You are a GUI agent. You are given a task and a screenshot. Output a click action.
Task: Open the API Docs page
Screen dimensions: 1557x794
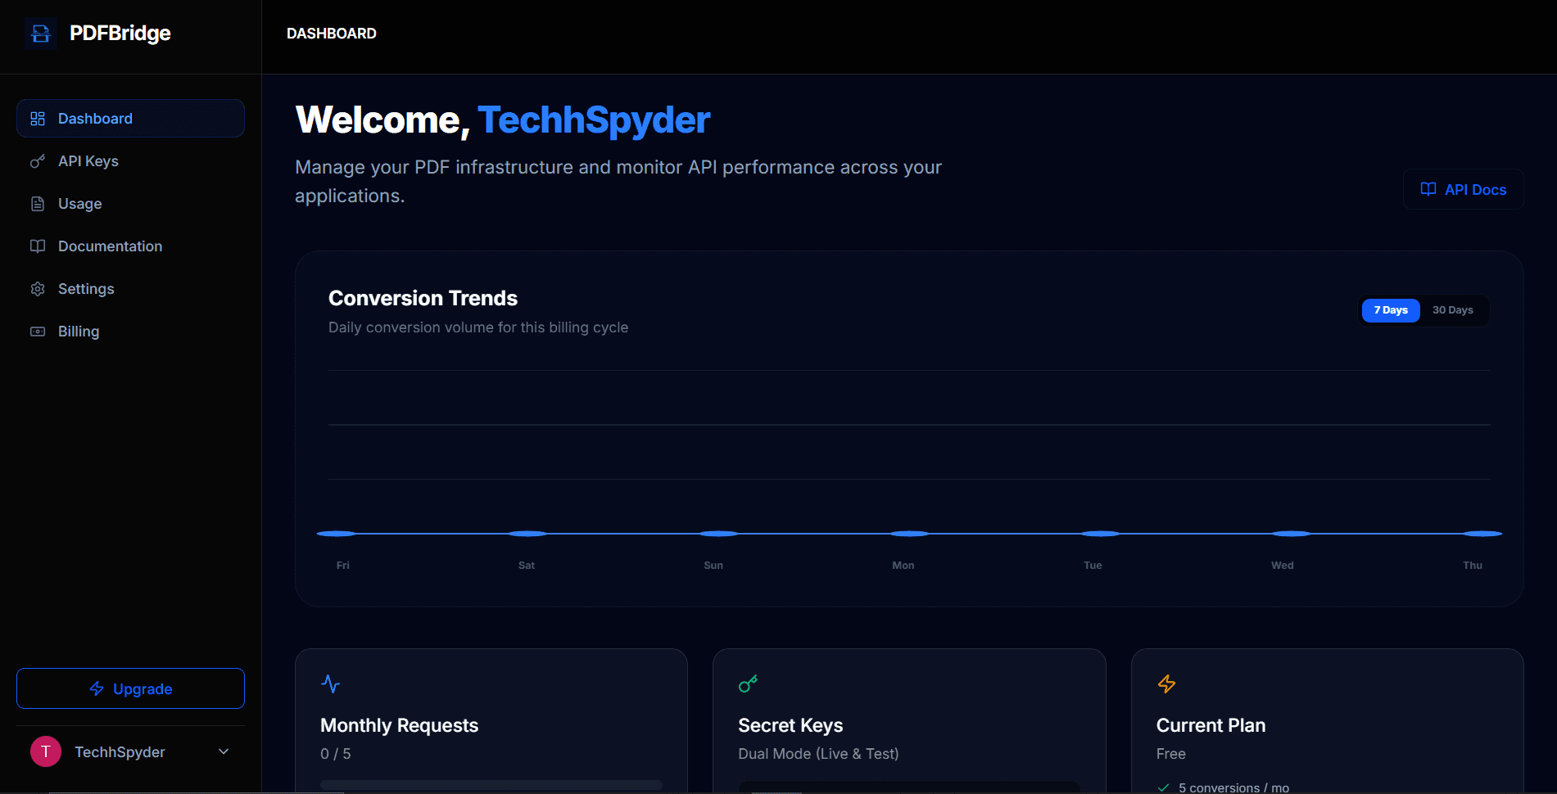tap(1463, 189)
